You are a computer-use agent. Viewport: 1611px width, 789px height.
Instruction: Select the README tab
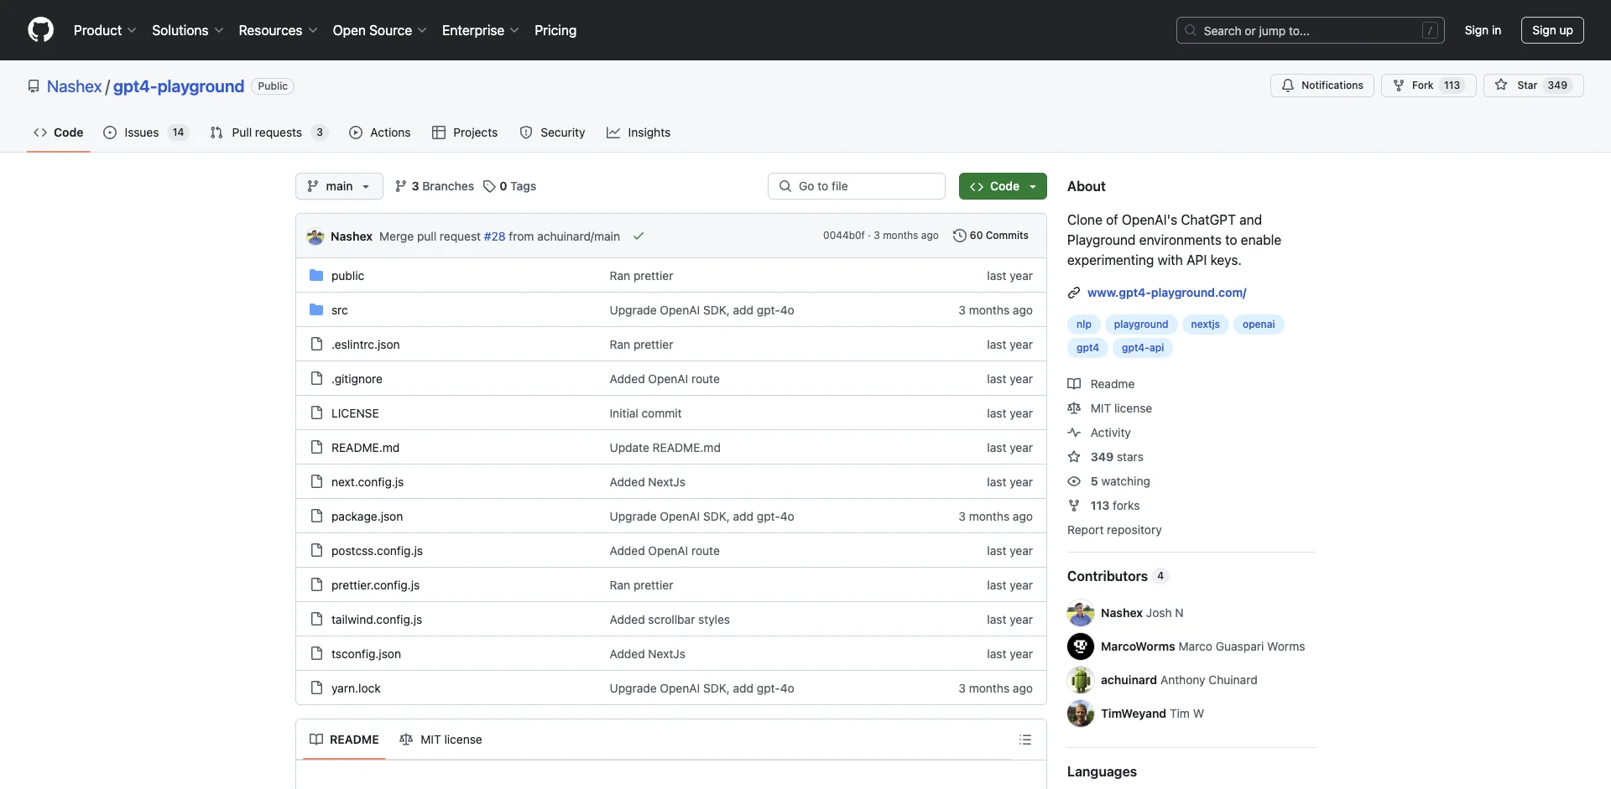tap(344, 740)
